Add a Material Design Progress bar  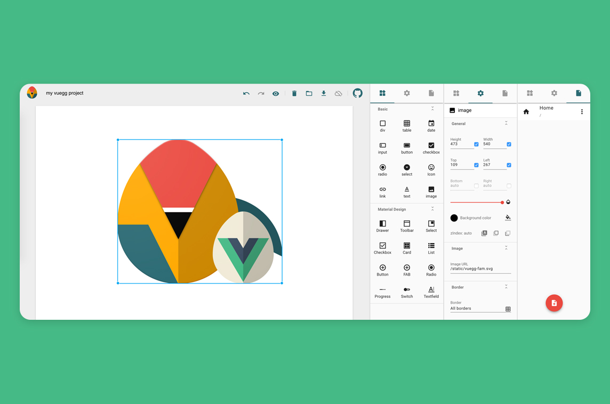tap(382, 293)
